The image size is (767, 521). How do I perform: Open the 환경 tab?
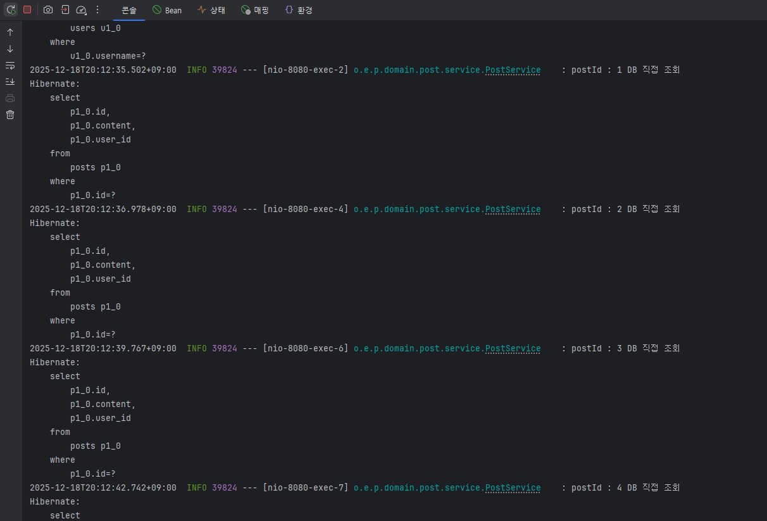point(299,10)
